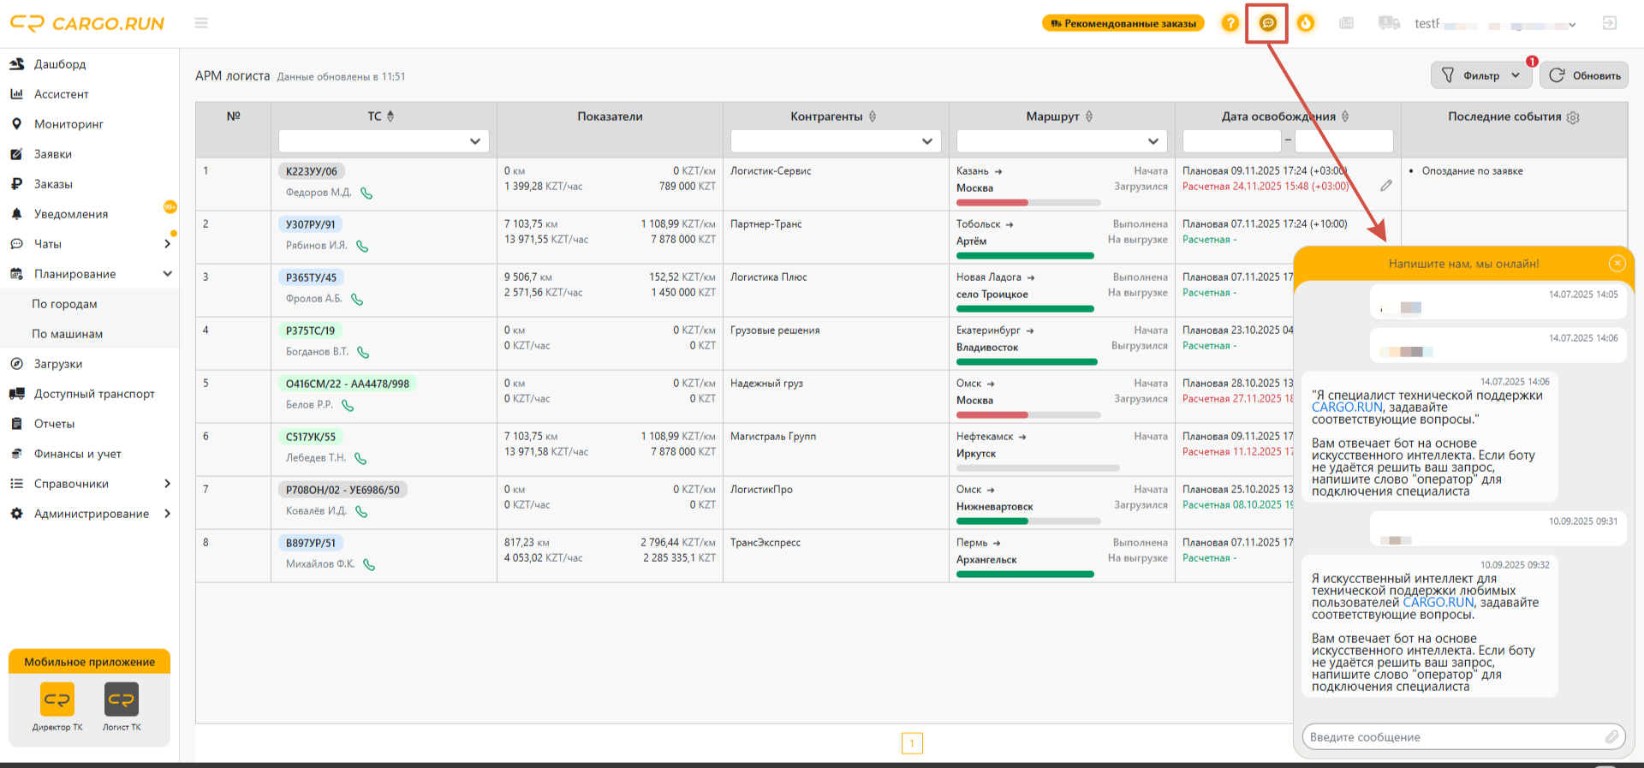The image size is (1644, 768).
Task: Open the Маршрут filter dropdown
Action: click(x=1062, y=141)
